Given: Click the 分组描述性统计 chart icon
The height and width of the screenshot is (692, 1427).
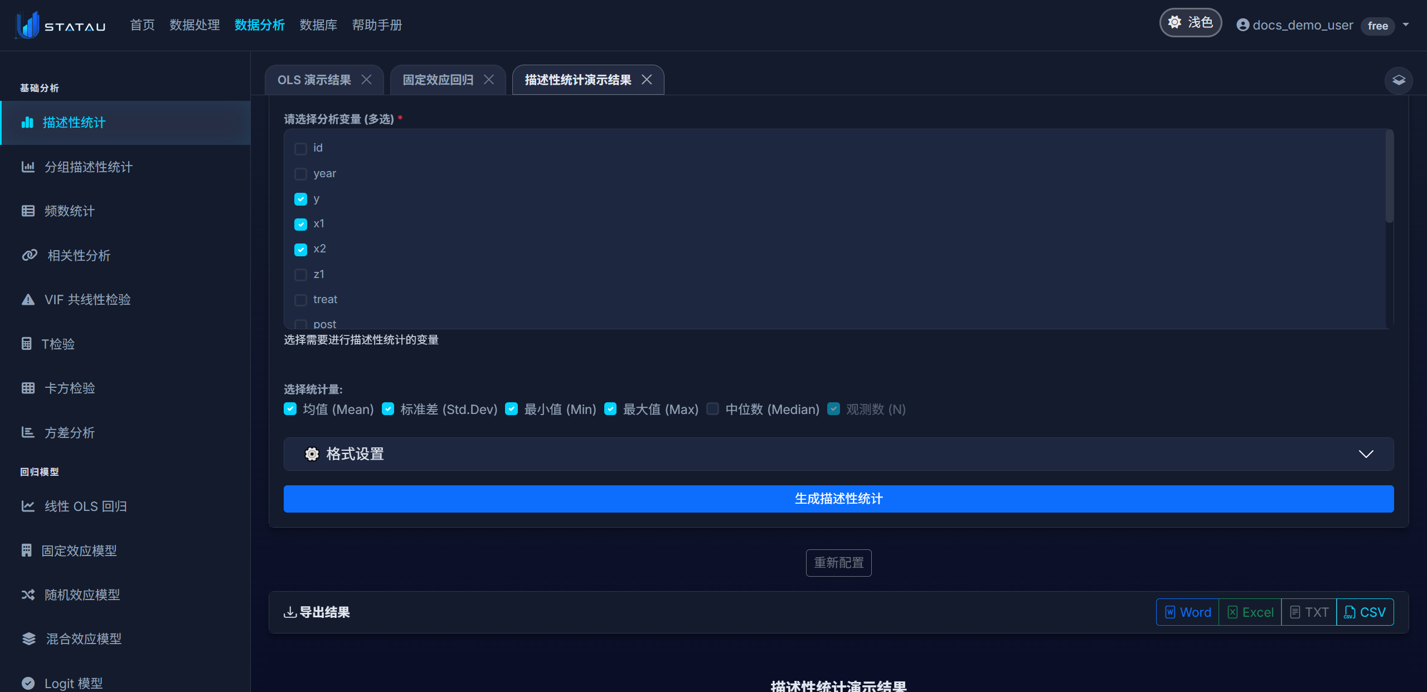Looking at the screenshot, I should coord(28,167).
